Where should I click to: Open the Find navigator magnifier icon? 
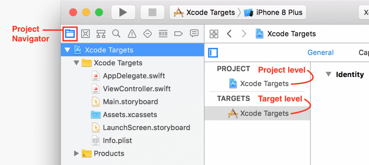[x=116, y=34]
